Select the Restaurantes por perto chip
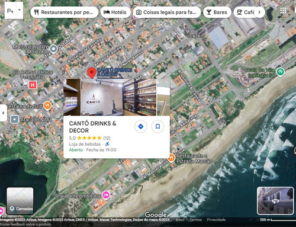 click(65, 12)
